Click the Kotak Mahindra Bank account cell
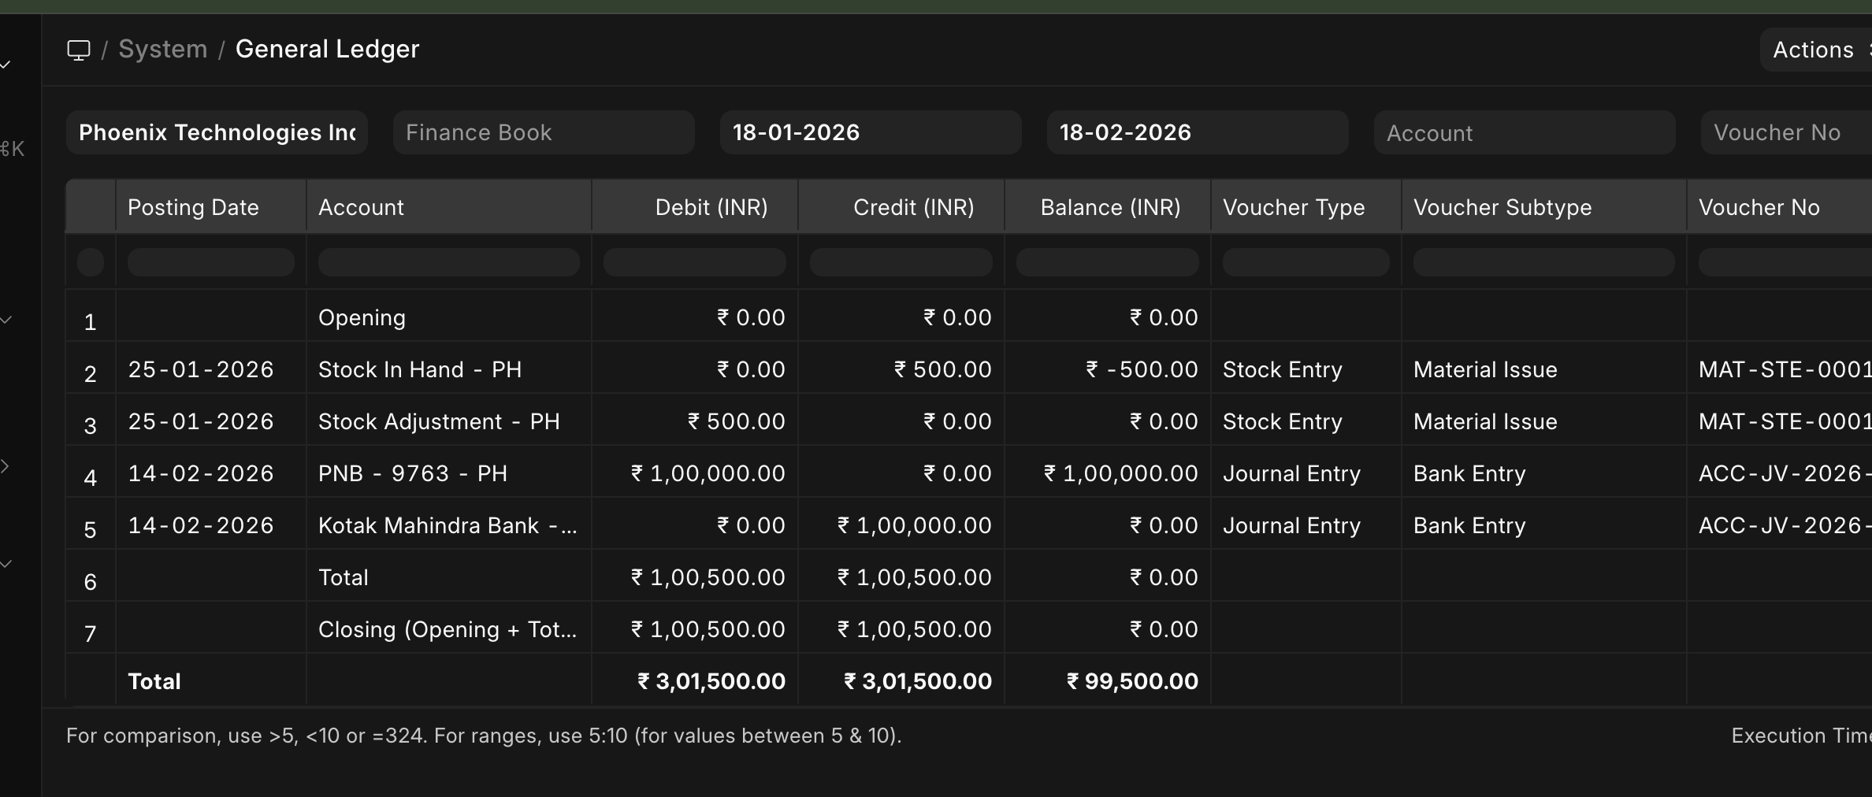Viewport: 1872px width, 797px height. click(448, 525)
